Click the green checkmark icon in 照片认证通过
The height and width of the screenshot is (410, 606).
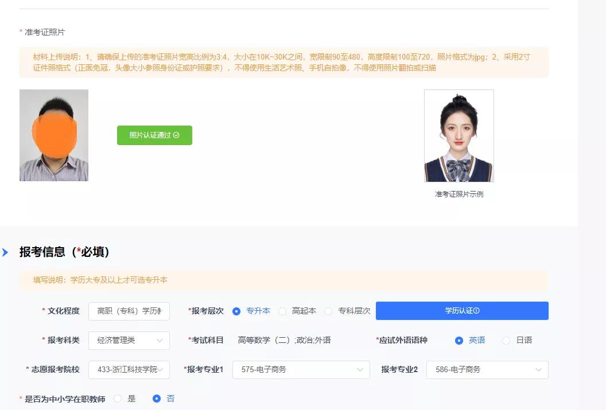[177, 135]
